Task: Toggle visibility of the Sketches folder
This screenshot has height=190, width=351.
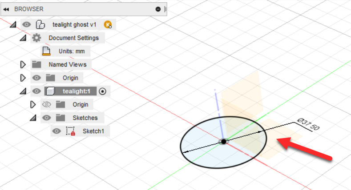Action: coord(47,118)
